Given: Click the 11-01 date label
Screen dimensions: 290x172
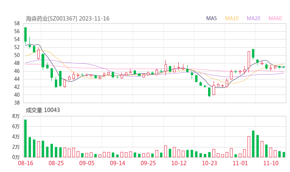Looking at the screenshot, I should click(x=240, y=163).
